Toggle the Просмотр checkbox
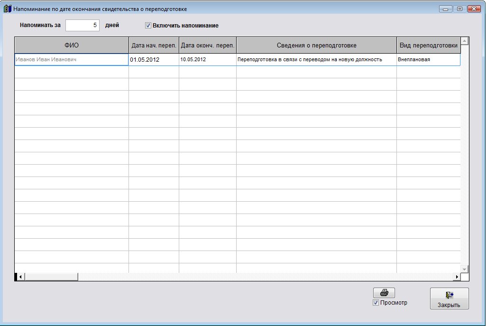The height and width of the screenshot is (326, 487). click(376, 302)
